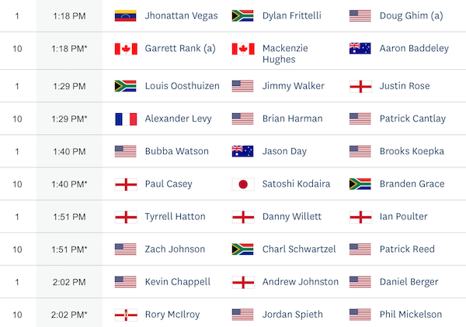Click the Northern Ireland flag beside Rory McIlroy
The width and height of the screenshot is (466, 327).
coord(126,315)
